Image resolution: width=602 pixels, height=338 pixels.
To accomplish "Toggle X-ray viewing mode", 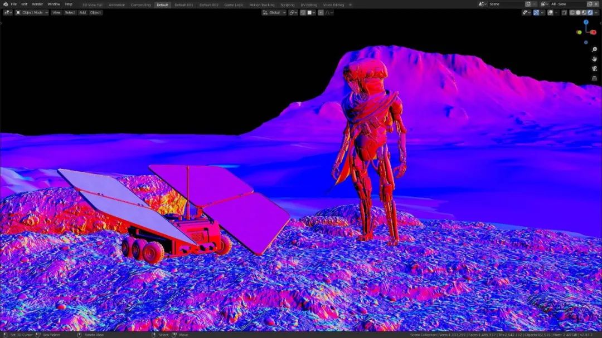I will click(x=564, y=12).
